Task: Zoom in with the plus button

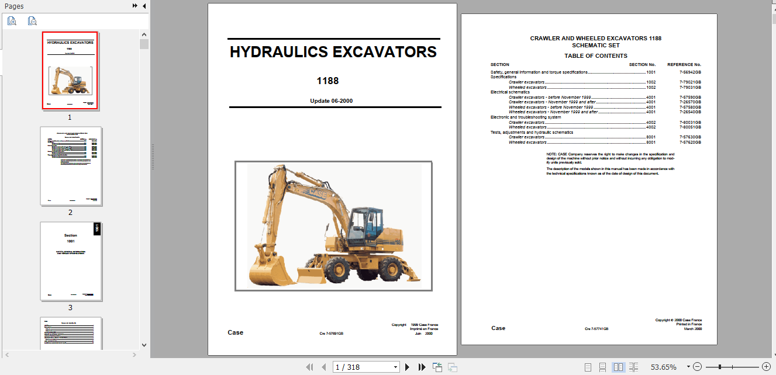Action: pos(766,367)
